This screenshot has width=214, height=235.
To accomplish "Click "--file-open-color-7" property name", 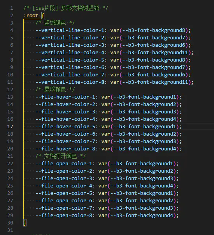I will pos(64,208).
